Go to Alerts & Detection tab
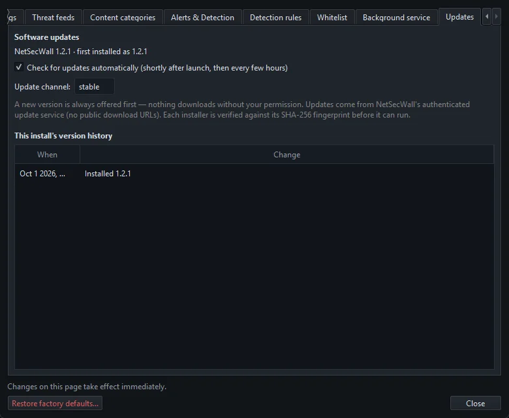The width and height of the screenshot is (509, 418). click(202, 18)
